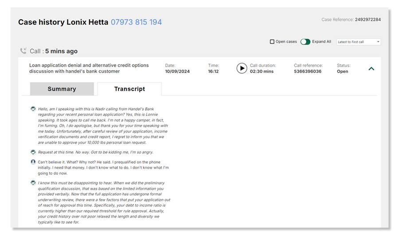399x235 pixels.
Task: Click customer icon beside "Can't believe it"
Action: (x=33, y=162)
